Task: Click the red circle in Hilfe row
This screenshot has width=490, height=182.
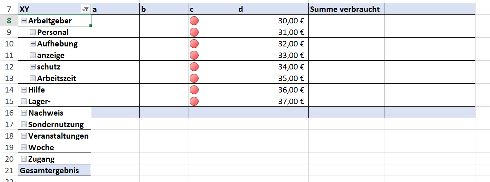Action: [194, 90]
